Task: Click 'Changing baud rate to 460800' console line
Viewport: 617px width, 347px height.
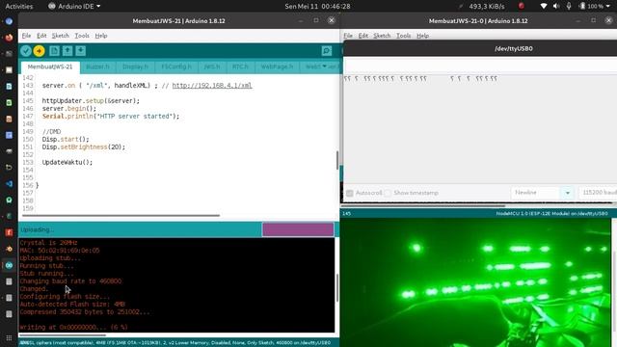Action: coord(70,280)
